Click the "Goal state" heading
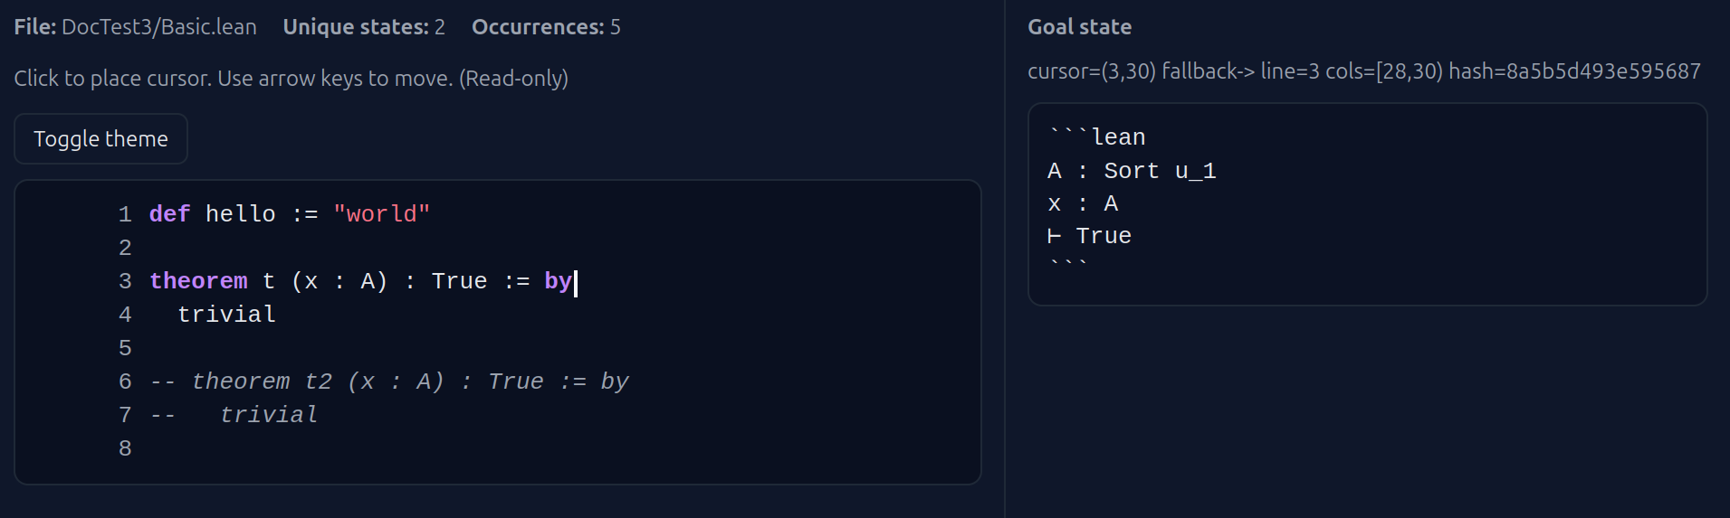 tap(1079, 27)
